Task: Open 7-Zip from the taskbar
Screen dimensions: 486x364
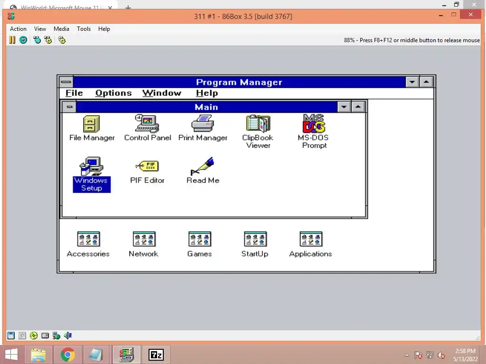Action: [x=156, y=355]
